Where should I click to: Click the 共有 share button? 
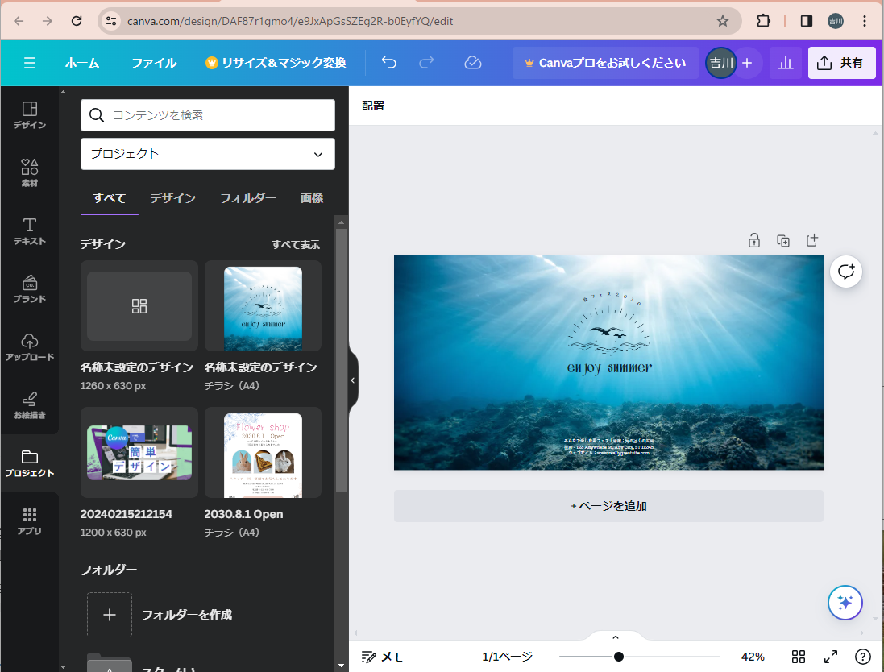[841, 63]
